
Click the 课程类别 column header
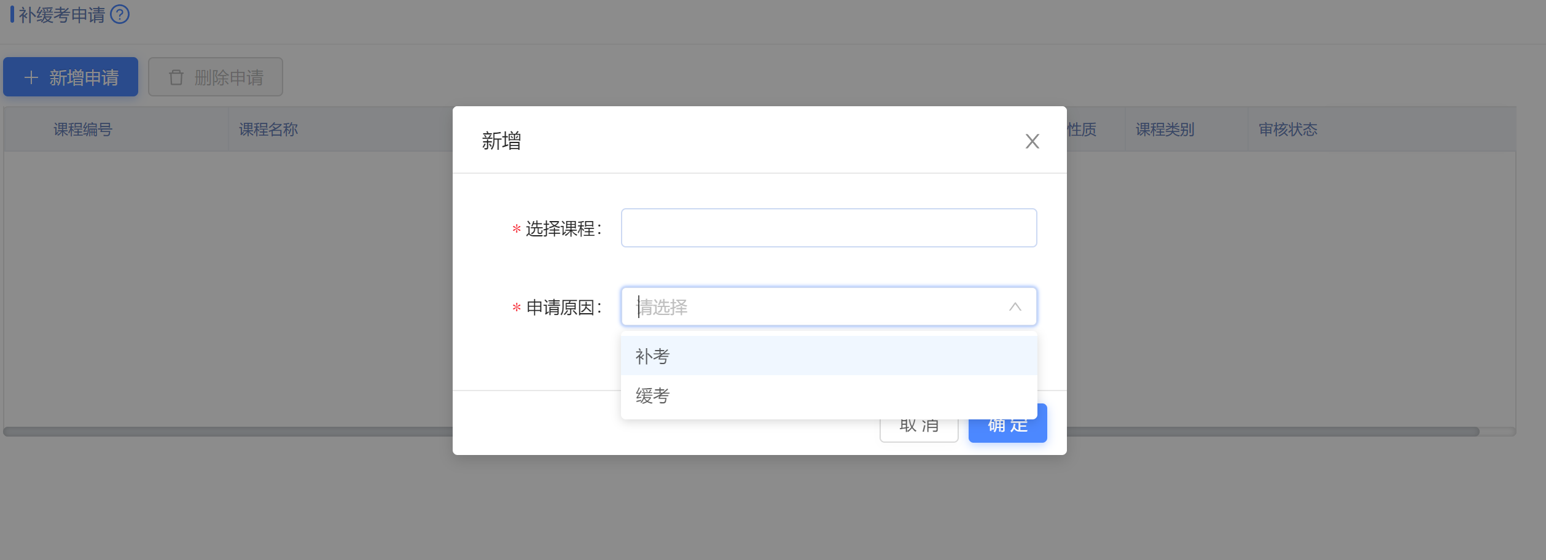click(x=1165, y=130)
